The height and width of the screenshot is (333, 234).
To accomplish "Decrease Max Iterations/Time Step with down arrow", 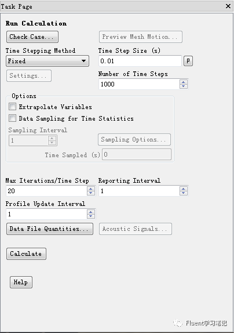I will pos(91,193).
